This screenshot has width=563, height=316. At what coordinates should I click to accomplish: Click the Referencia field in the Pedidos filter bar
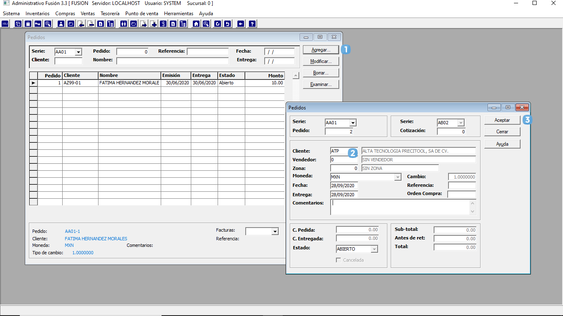[208, 51]
